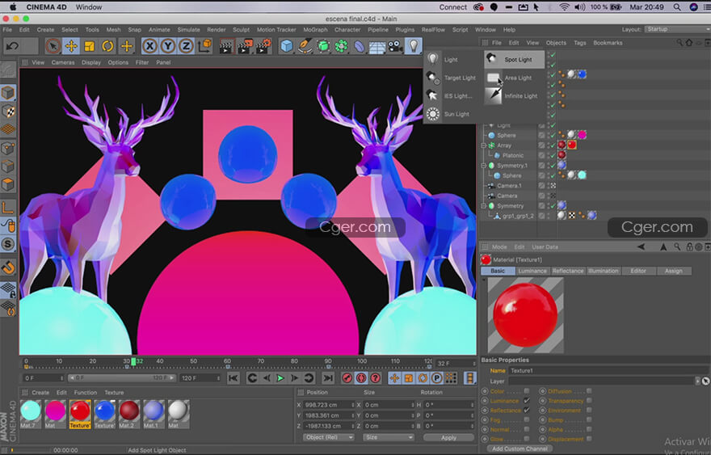Select grp1_grp1_2 object row
711x455 pixels.
(518, 216)
